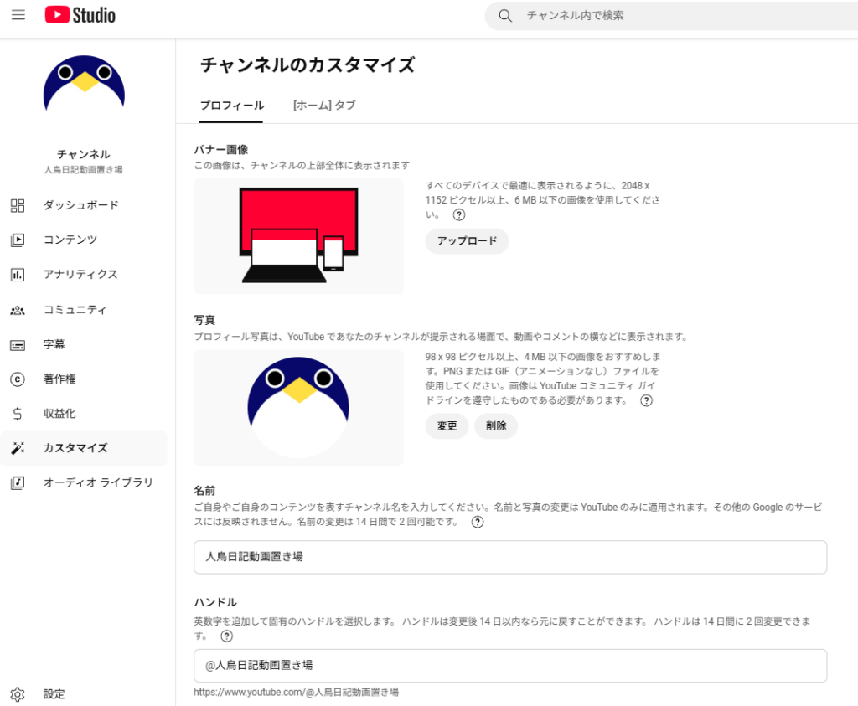Click the YouTube Studio logo
Screen dimensions: 858x706
coord(80,15)
